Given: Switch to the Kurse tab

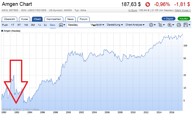Looking at the screenshot, I should 25,19.
